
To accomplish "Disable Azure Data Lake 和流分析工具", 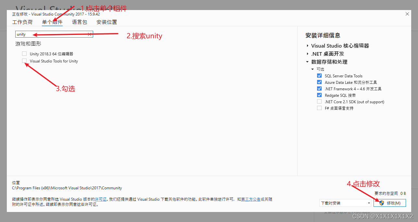I will [319, 82].
